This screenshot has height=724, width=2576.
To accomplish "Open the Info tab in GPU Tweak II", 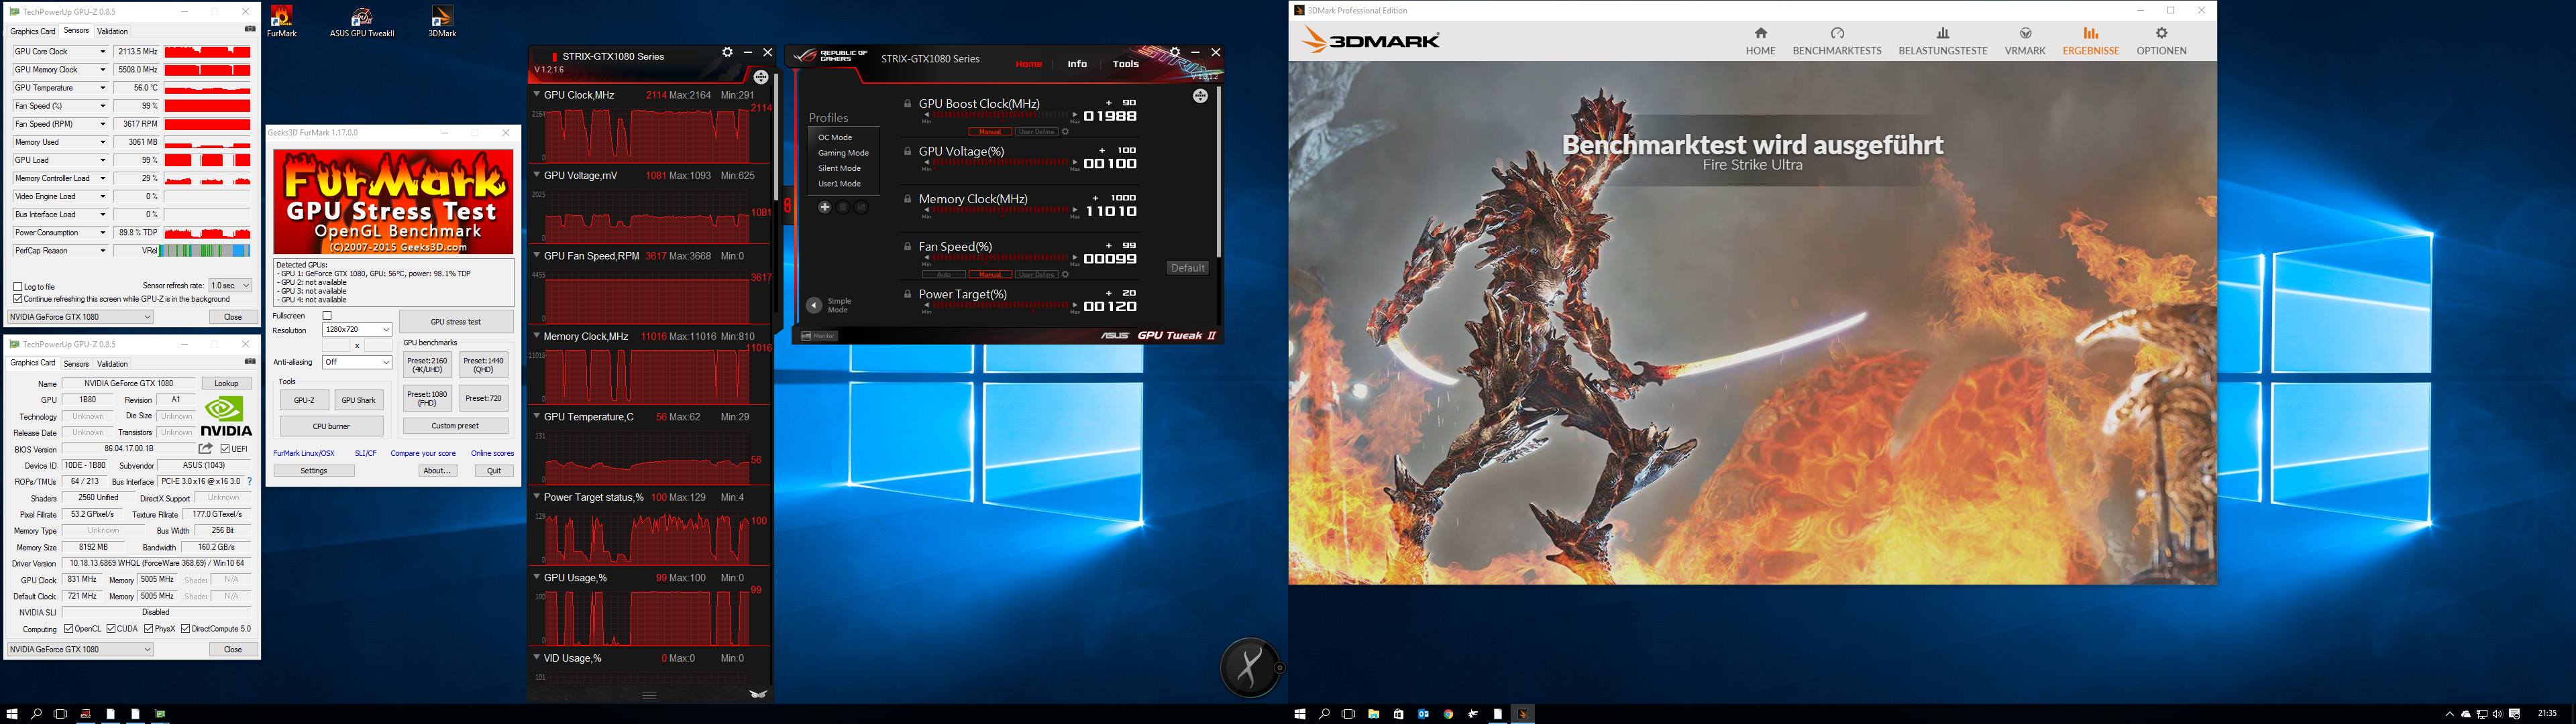I will coord(1077,64).
